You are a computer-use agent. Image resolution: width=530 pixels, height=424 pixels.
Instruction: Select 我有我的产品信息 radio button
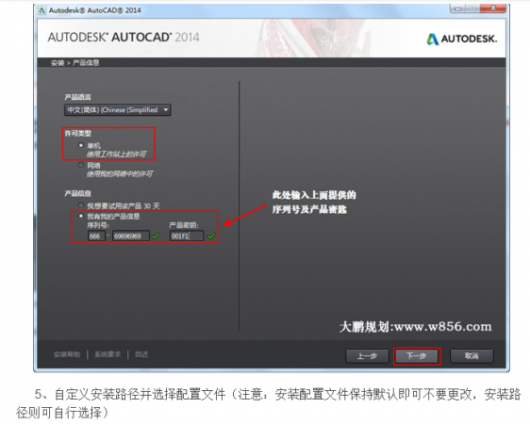click(81, 216)
